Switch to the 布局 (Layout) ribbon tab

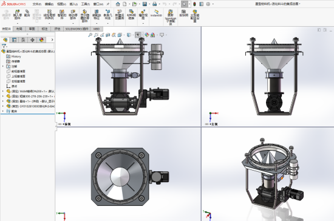[x=19, y=29]
